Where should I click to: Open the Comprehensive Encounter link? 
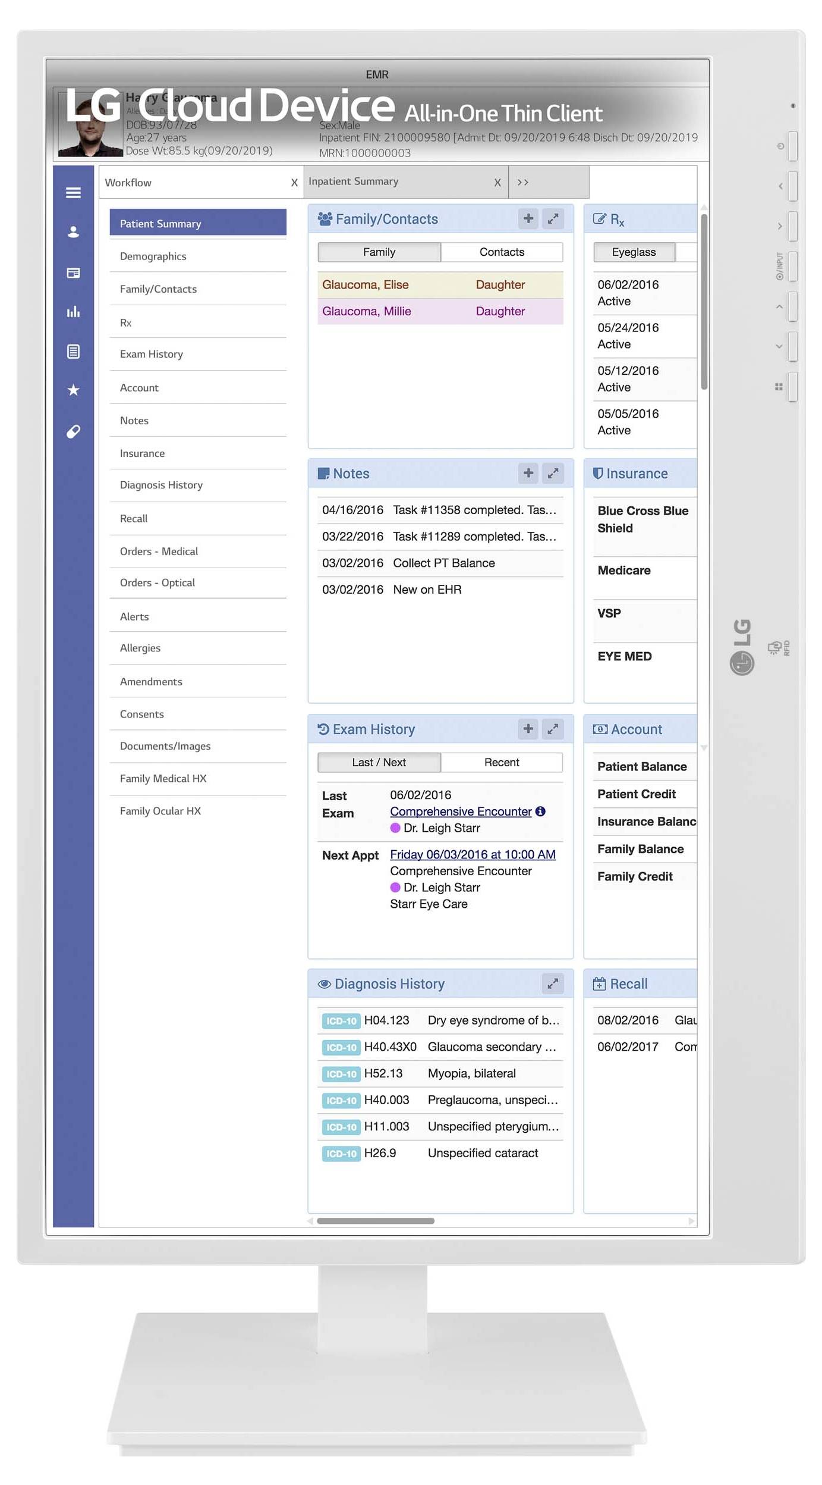click(x=461, y=812)
